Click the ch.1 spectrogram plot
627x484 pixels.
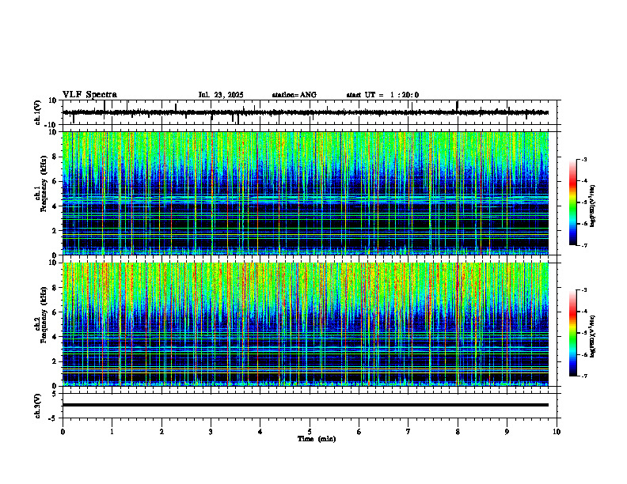point(306,193)
